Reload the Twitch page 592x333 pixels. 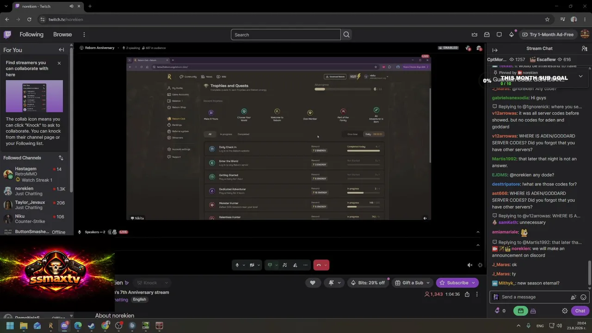click(29, 19)
